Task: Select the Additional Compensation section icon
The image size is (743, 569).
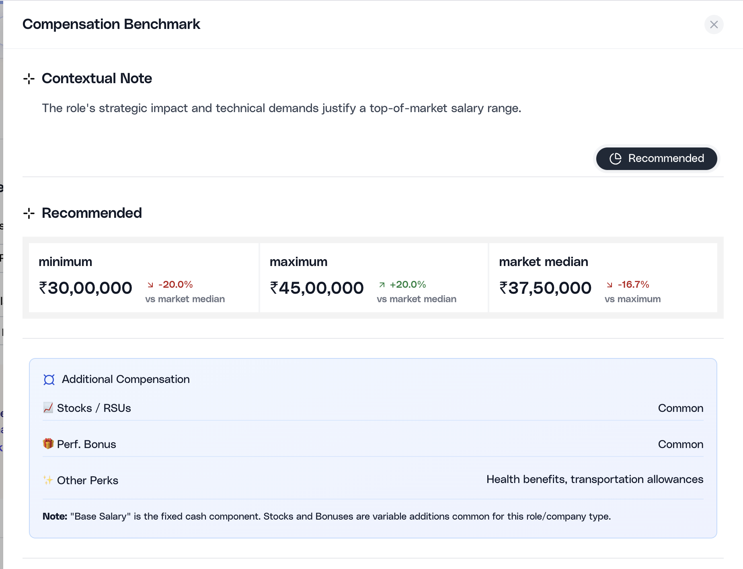Action: (49, 379)
